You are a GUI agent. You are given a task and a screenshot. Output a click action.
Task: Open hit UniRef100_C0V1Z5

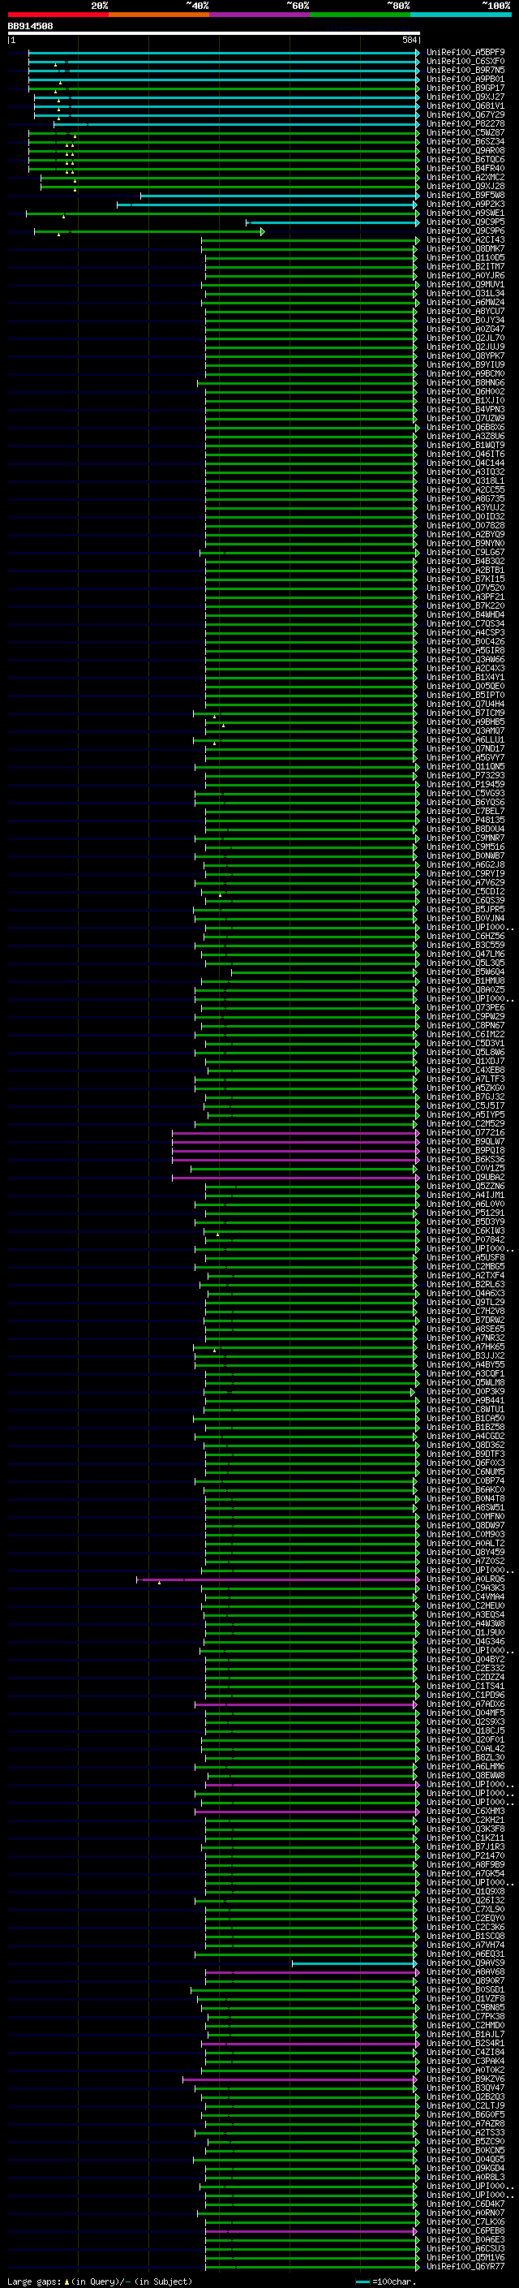tap(465, 1168)
